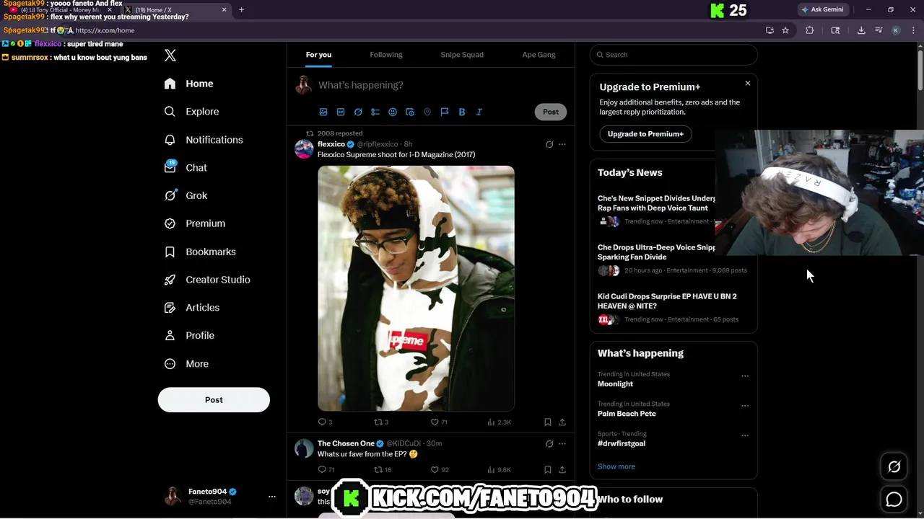The height and width of the screenshot is (519, 924).
Task: Open the Ape Gang tab
Action: coord(539,55)
